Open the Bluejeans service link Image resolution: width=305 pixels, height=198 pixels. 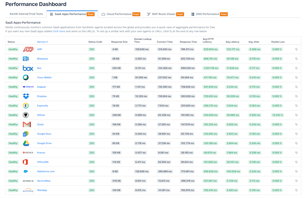pyautogui.click(x=42, y=58)
